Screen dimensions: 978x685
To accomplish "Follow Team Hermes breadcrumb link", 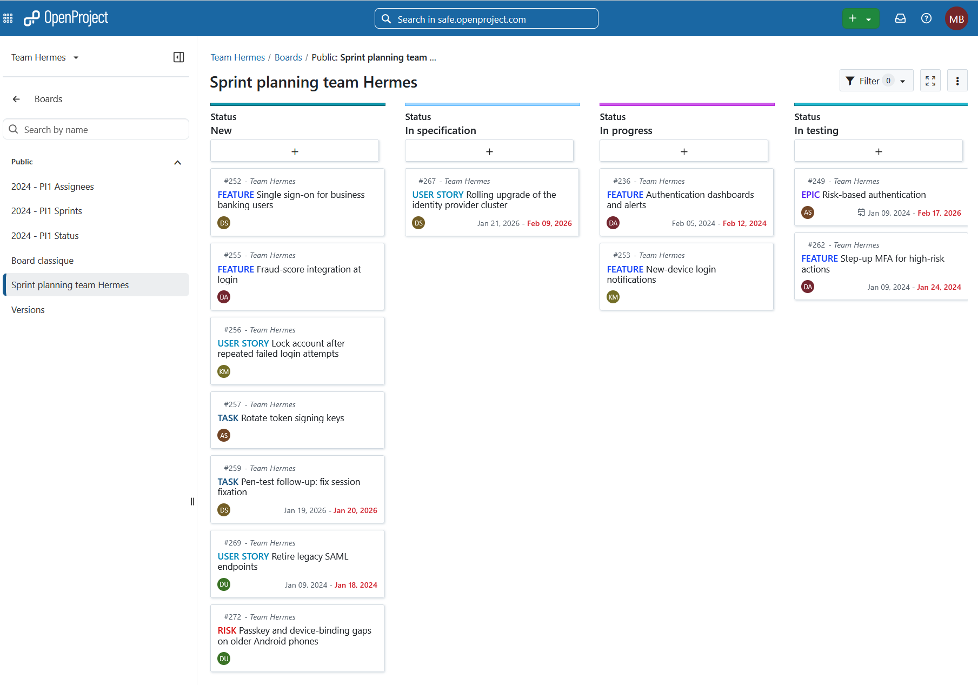I will coord(238,57).
